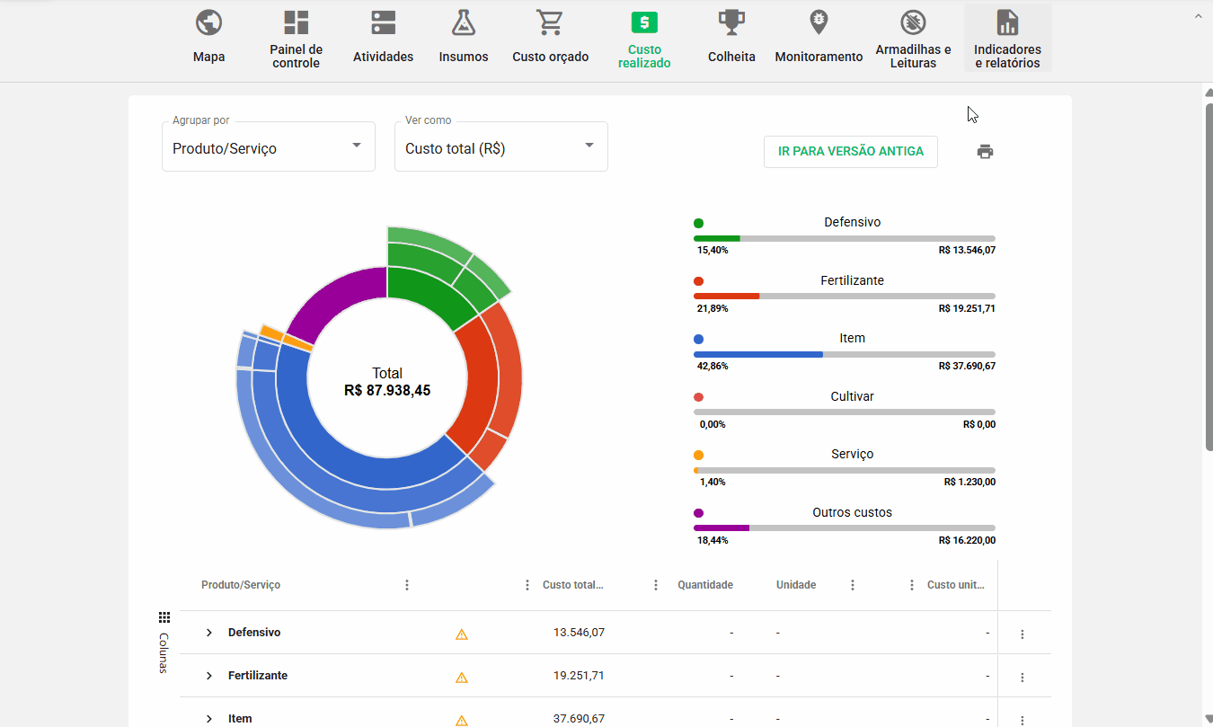
Task: Open Painel de controle dashboard icon
Action: [x=296, y=22]
